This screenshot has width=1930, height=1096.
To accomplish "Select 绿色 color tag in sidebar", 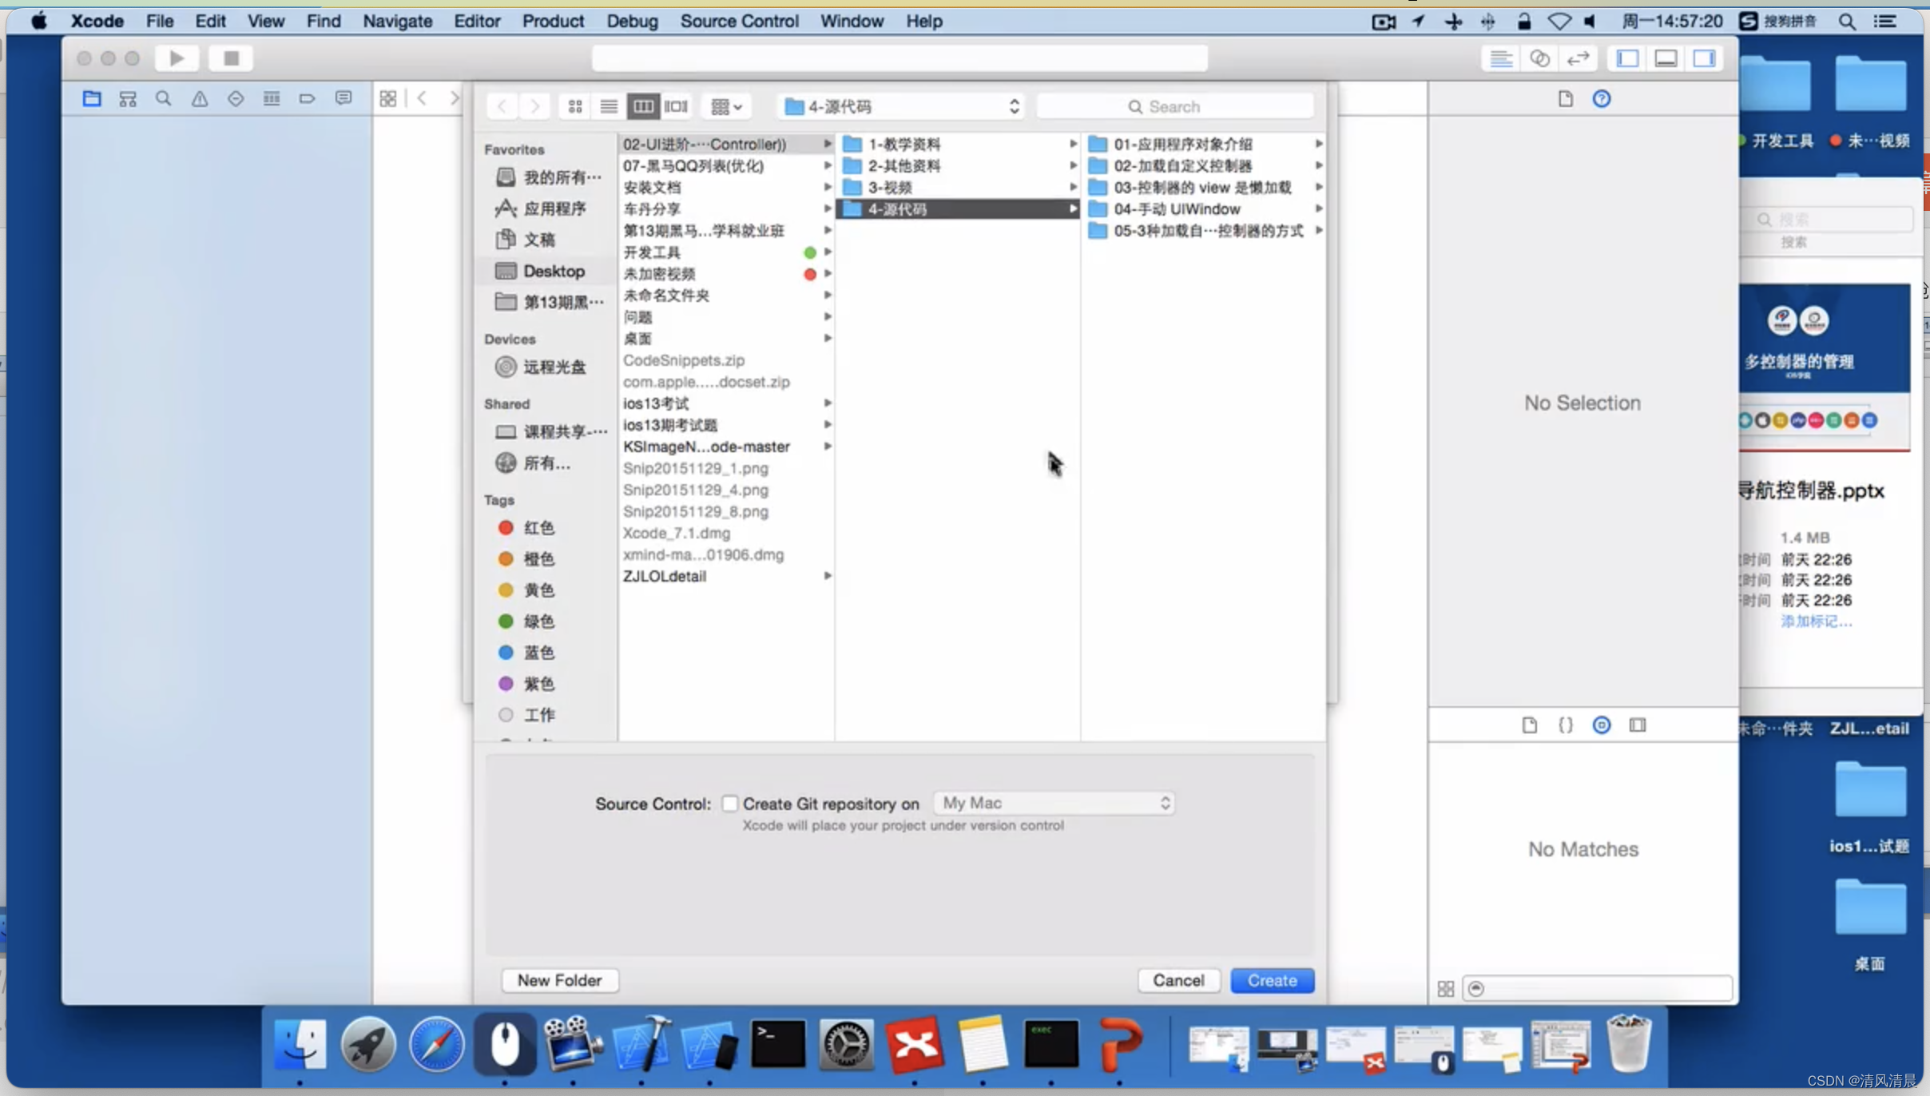I will [x=537, y=620].
